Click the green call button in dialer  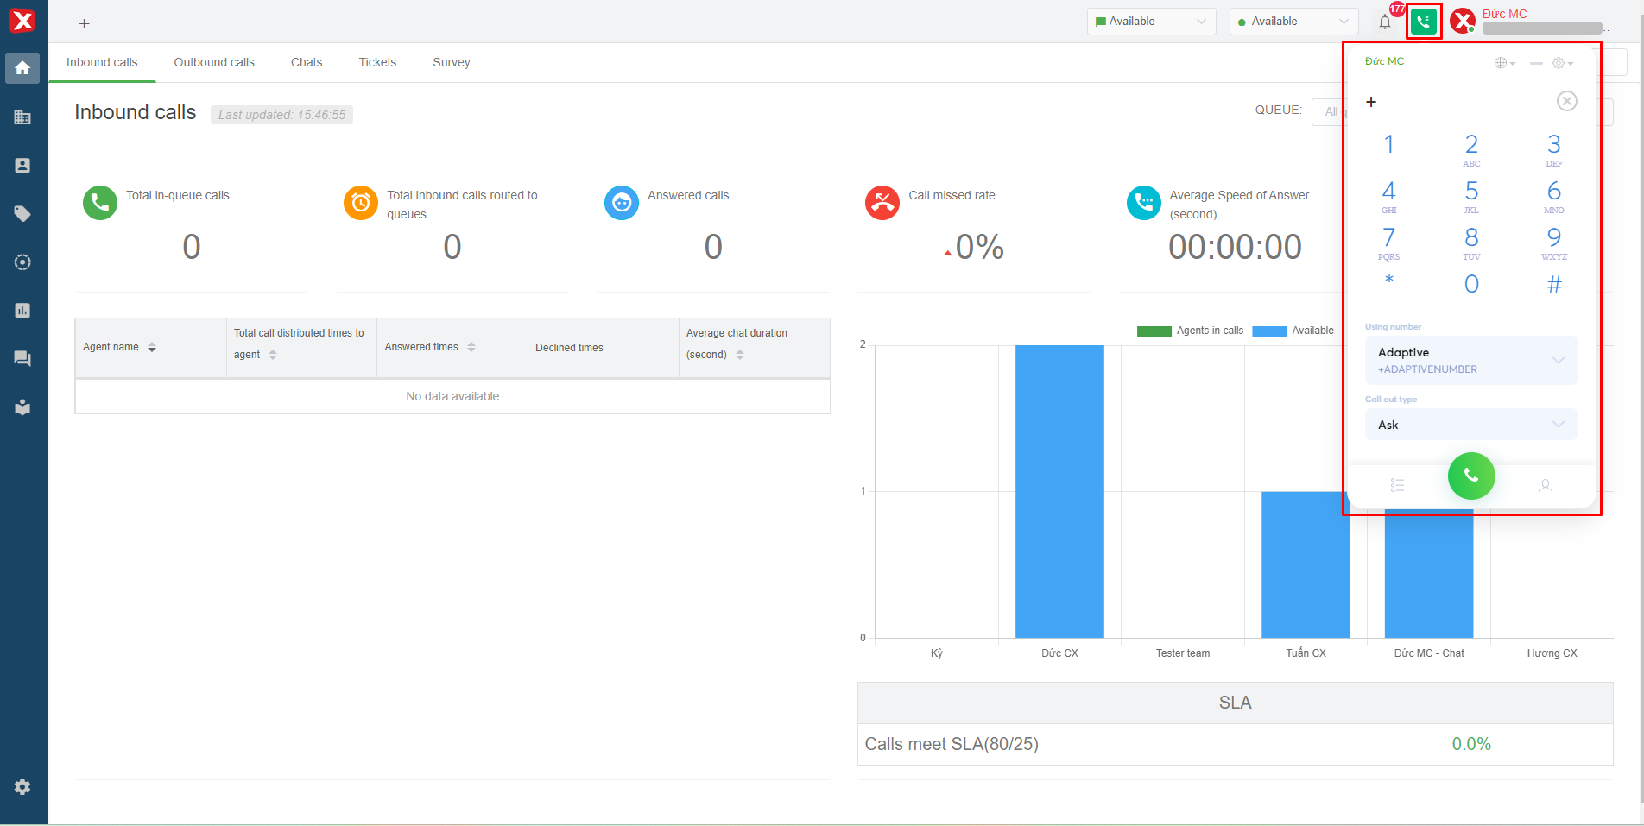click(1471, 476)
